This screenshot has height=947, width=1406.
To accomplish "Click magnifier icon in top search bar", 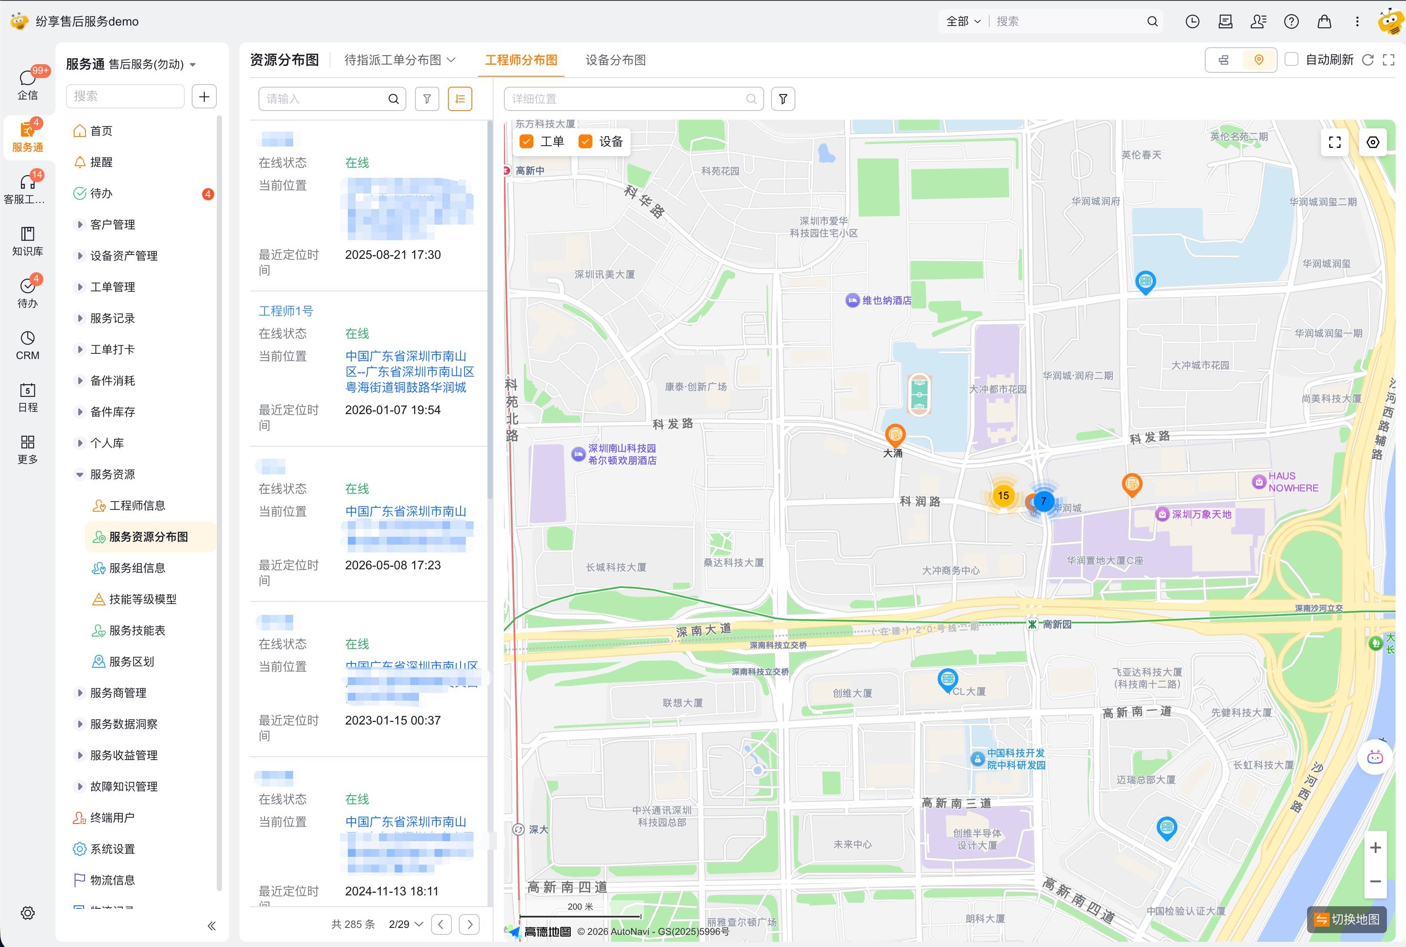I will pyautogui.click(x=1152, y=22).
